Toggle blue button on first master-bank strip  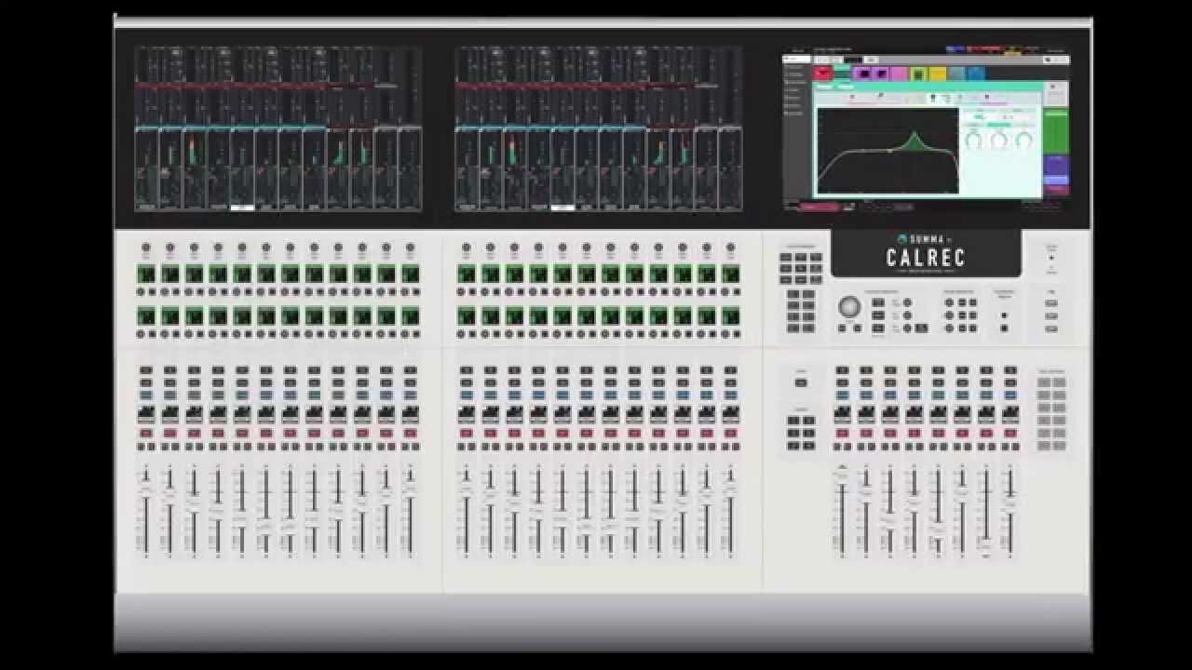pos(842,395)
